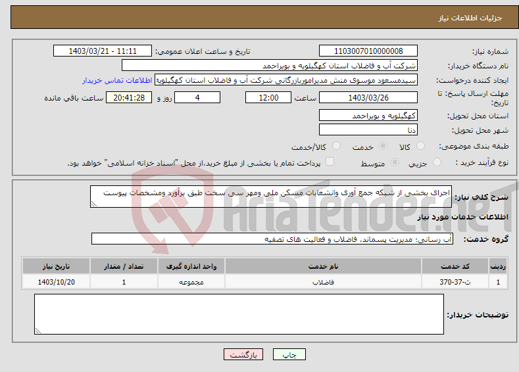Open the اطلاعات تماس خریدار link
This screenshot has width=519, height=372.
coord(117,80)
